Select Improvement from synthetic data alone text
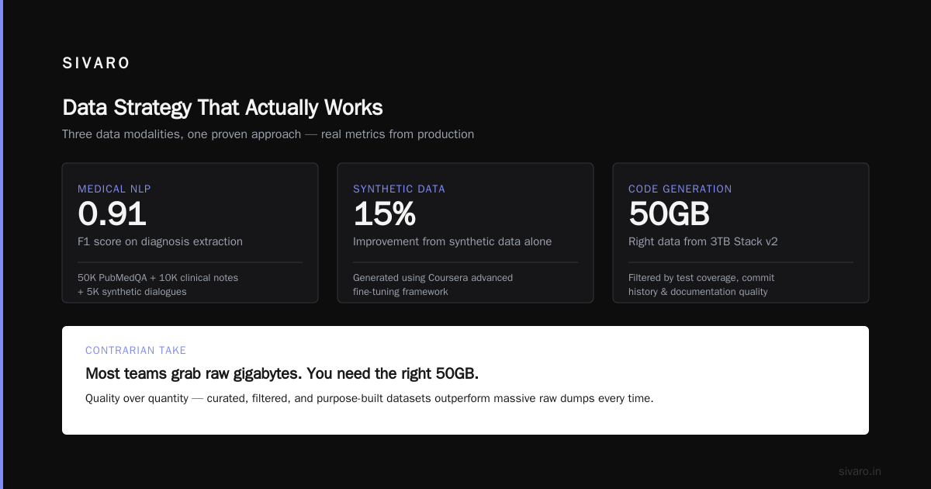 pos(452,241)
